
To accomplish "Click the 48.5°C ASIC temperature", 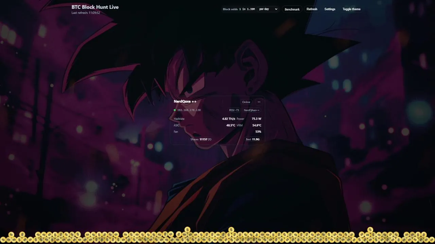I will [231, 125].
